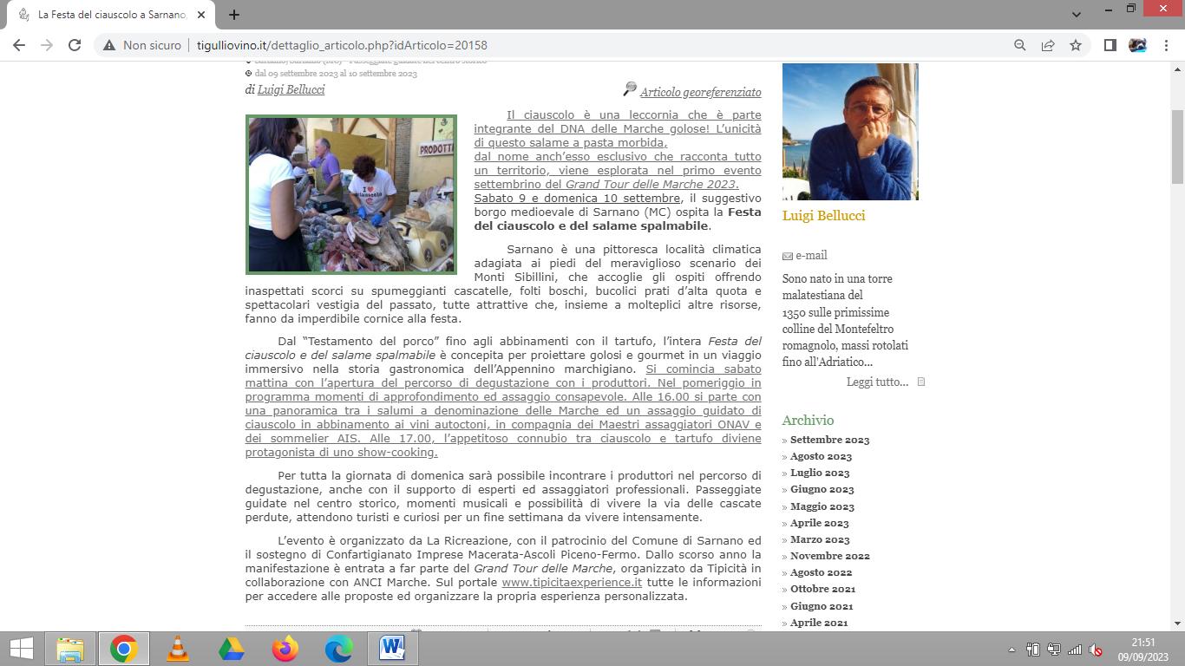Screen dimensions: 1185x666
Task: Switch to Microsoft Word in the taskbar
Action: click(393, 648)
